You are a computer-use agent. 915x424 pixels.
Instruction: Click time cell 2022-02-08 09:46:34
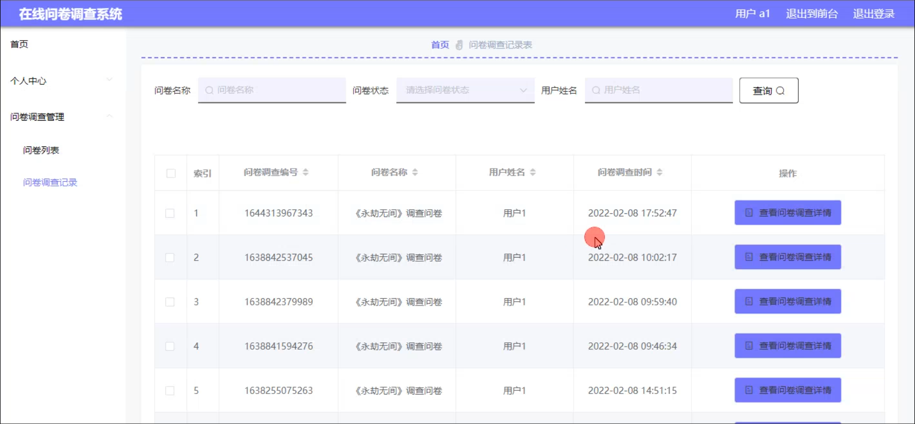632,346
